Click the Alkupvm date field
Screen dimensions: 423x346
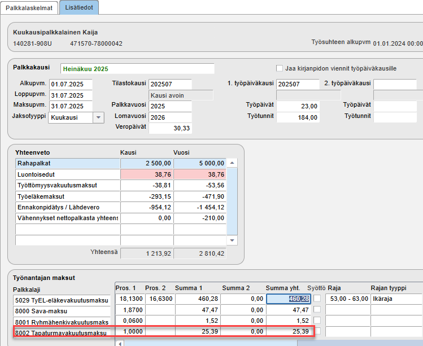coord(70,85)
